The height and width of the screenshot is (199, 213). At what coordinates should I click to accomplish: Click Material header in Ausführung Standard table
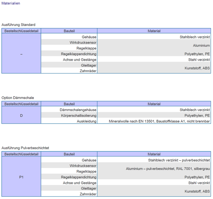tap(154, 31)
